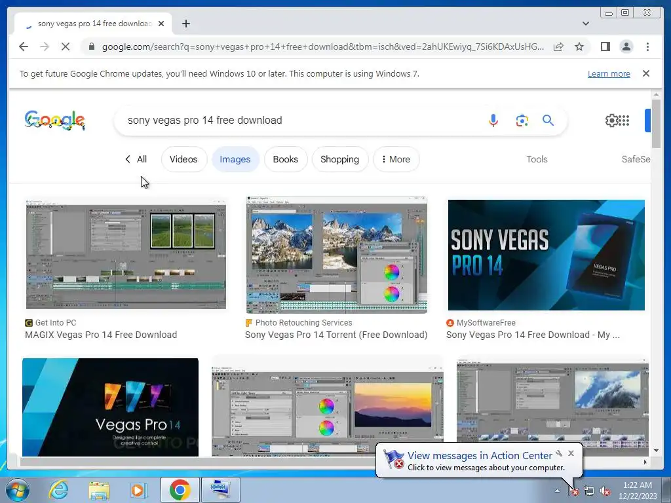
Task: Click the browser forward arrow
Action: click(x=45, y=47)
